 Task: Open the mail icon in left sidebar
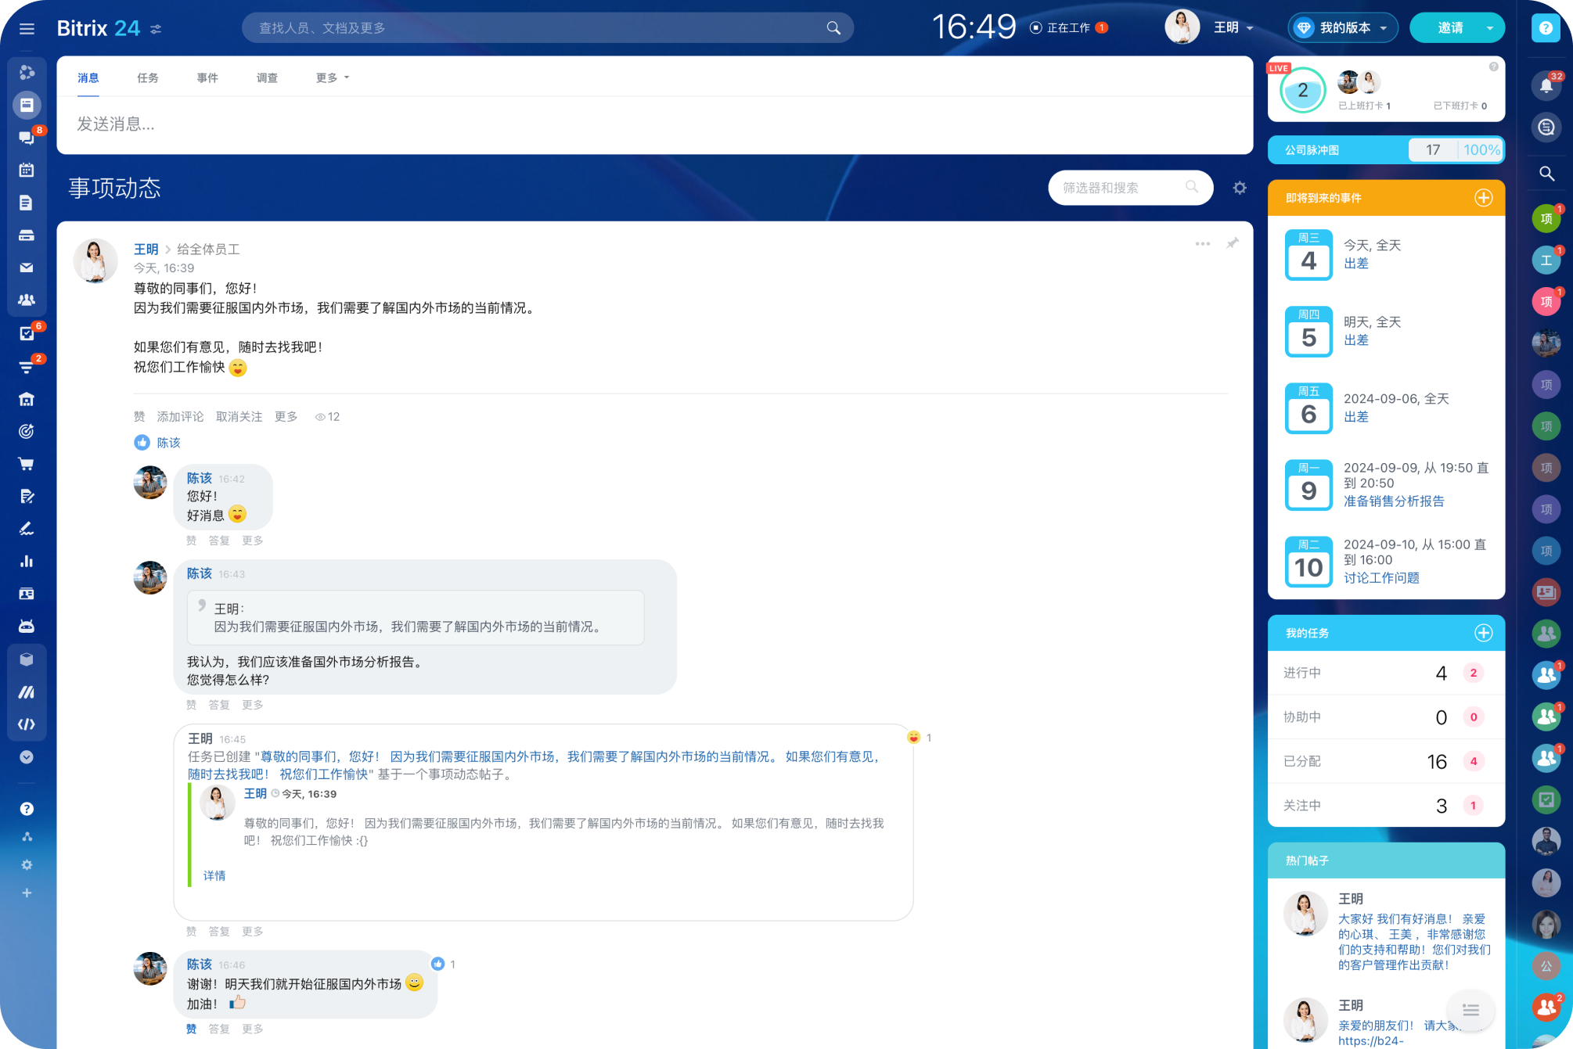[x=26, y=268]
